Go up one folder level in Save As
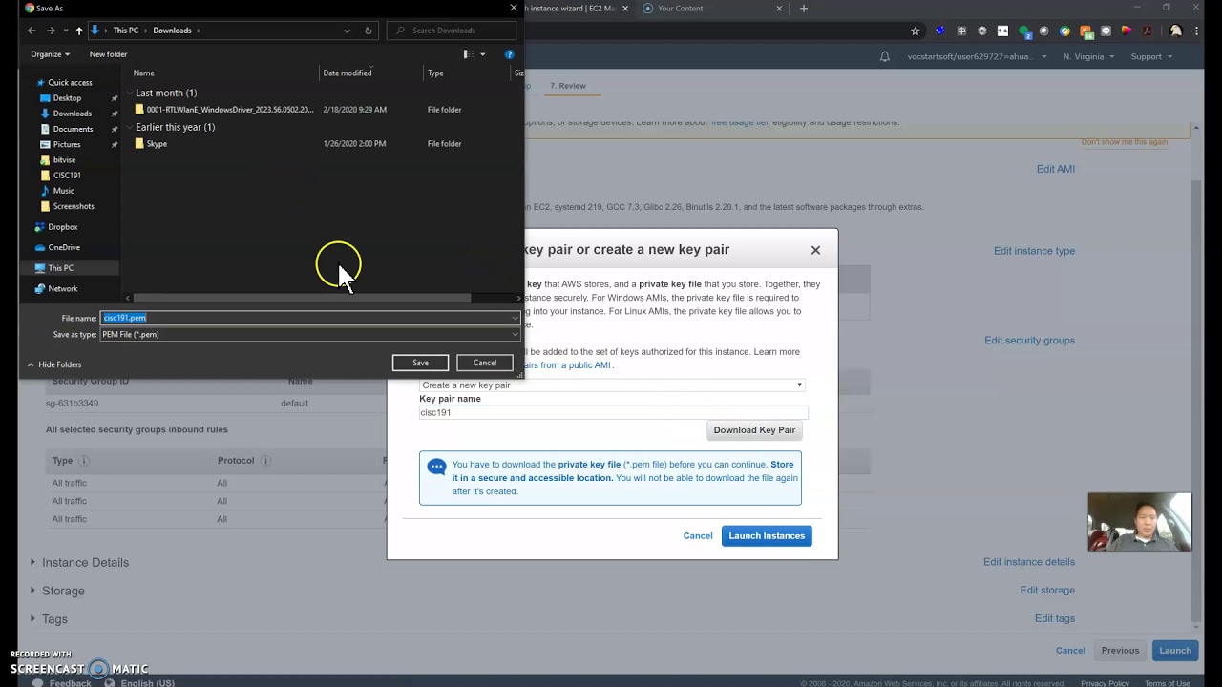This screenshot has height=687, width=1222. 78,31
